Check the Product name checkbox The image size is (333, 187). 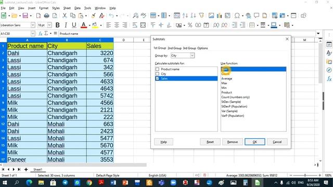pyautogui.click(x=157, y=69)
